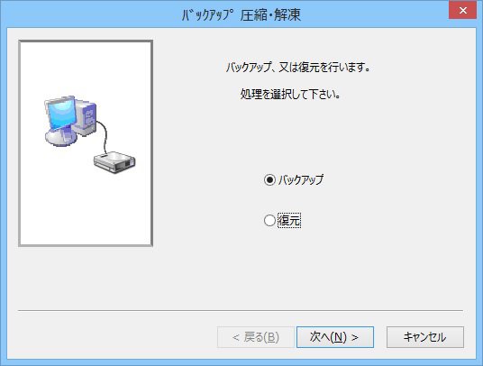
Task: Choose the 復元 radio option
Action: [x=269, y=220]
